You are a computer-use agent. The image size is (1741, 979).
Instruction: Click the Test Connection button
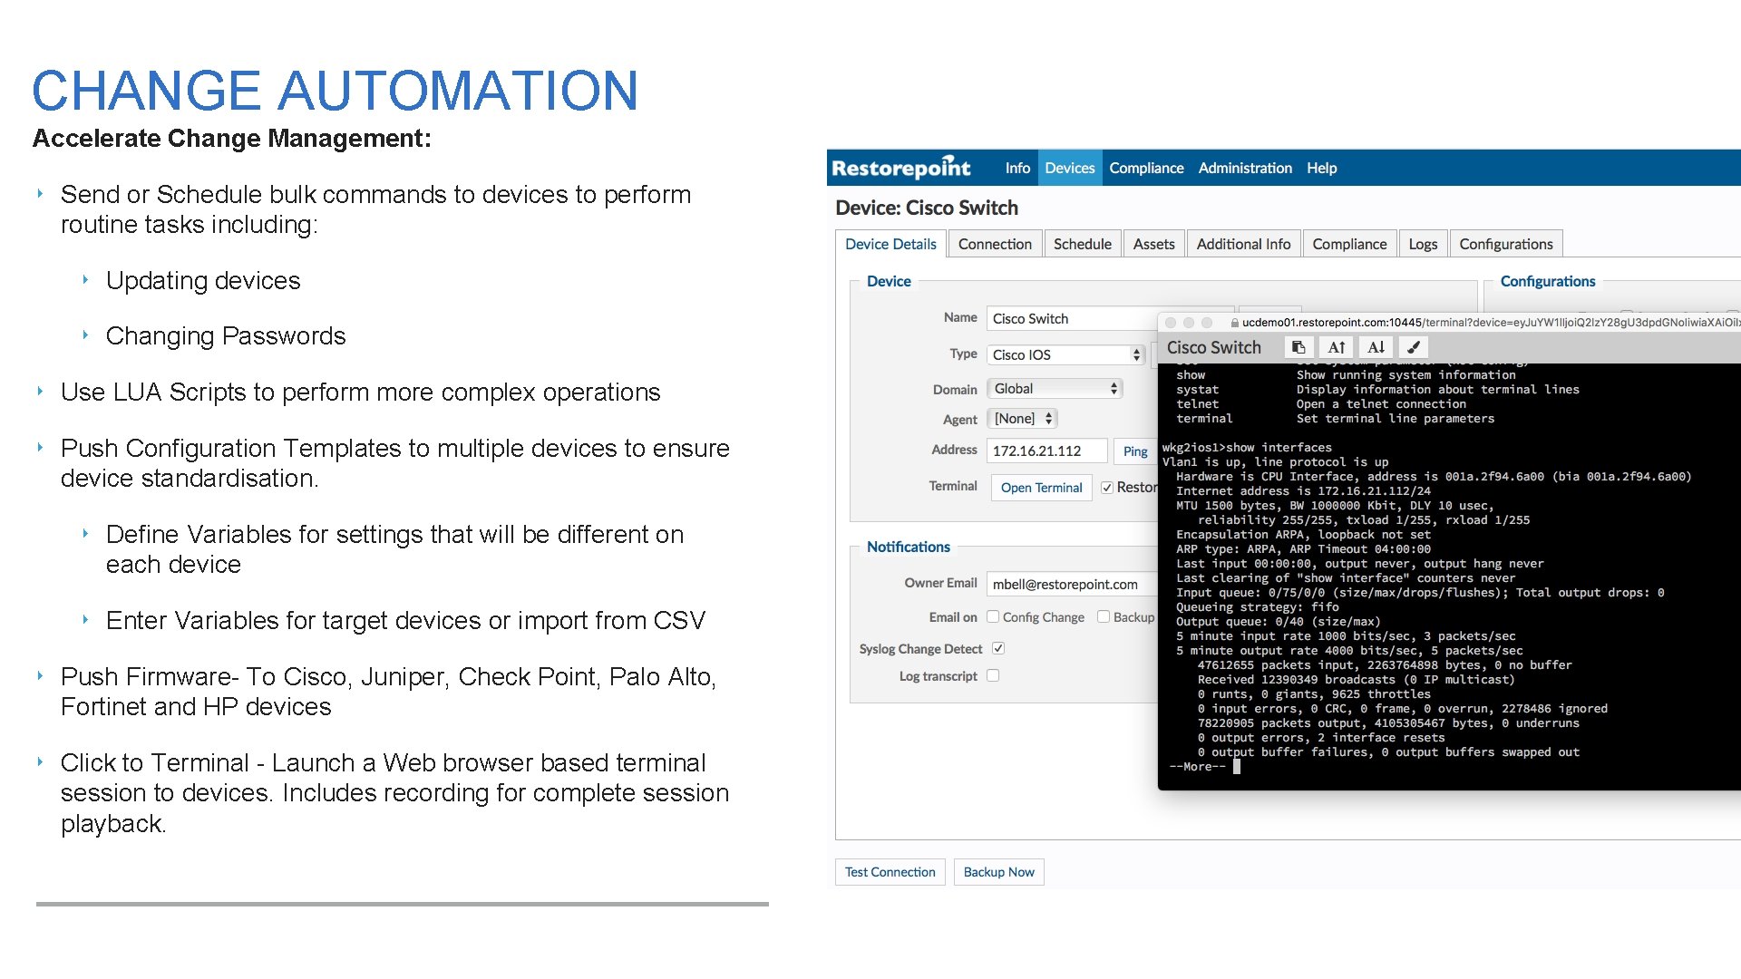point(890,872)
